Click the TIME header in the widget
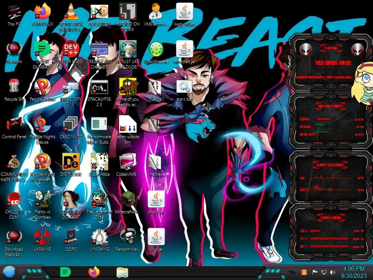The width and height of the screenshot is (373, 280). [331, 48]
